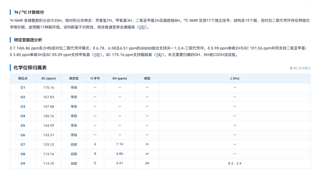Screen dimensions: 318x179
Task: Click peak type dd in row C9
Action: point(147,163)
